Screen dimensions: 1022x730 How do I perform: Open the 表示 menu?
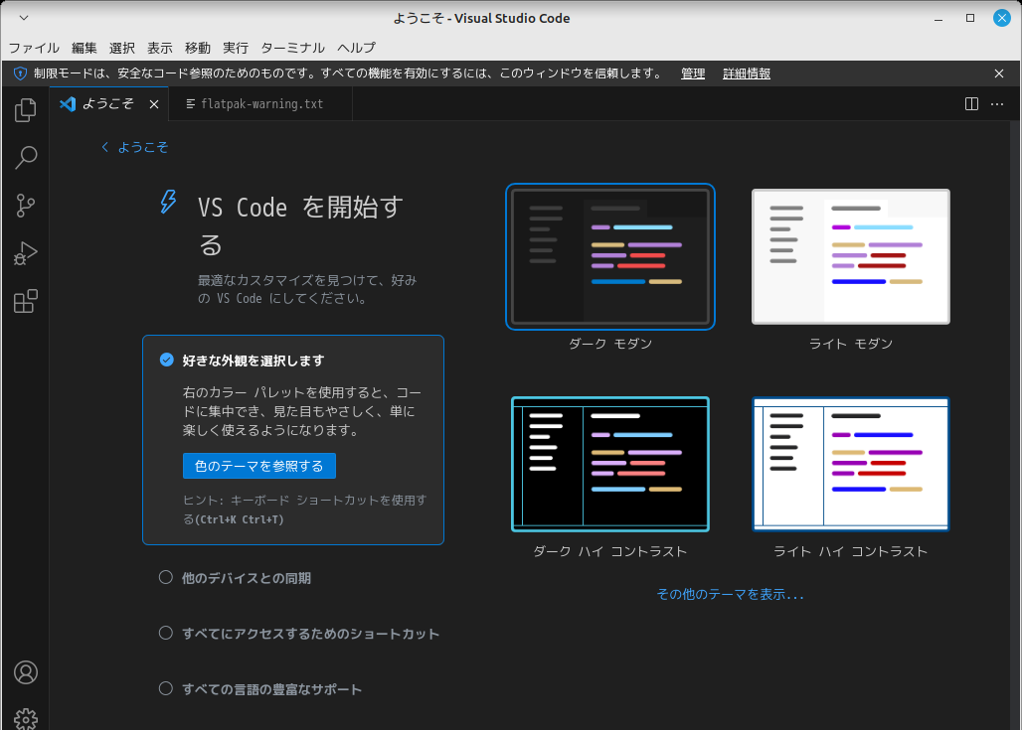160,48
